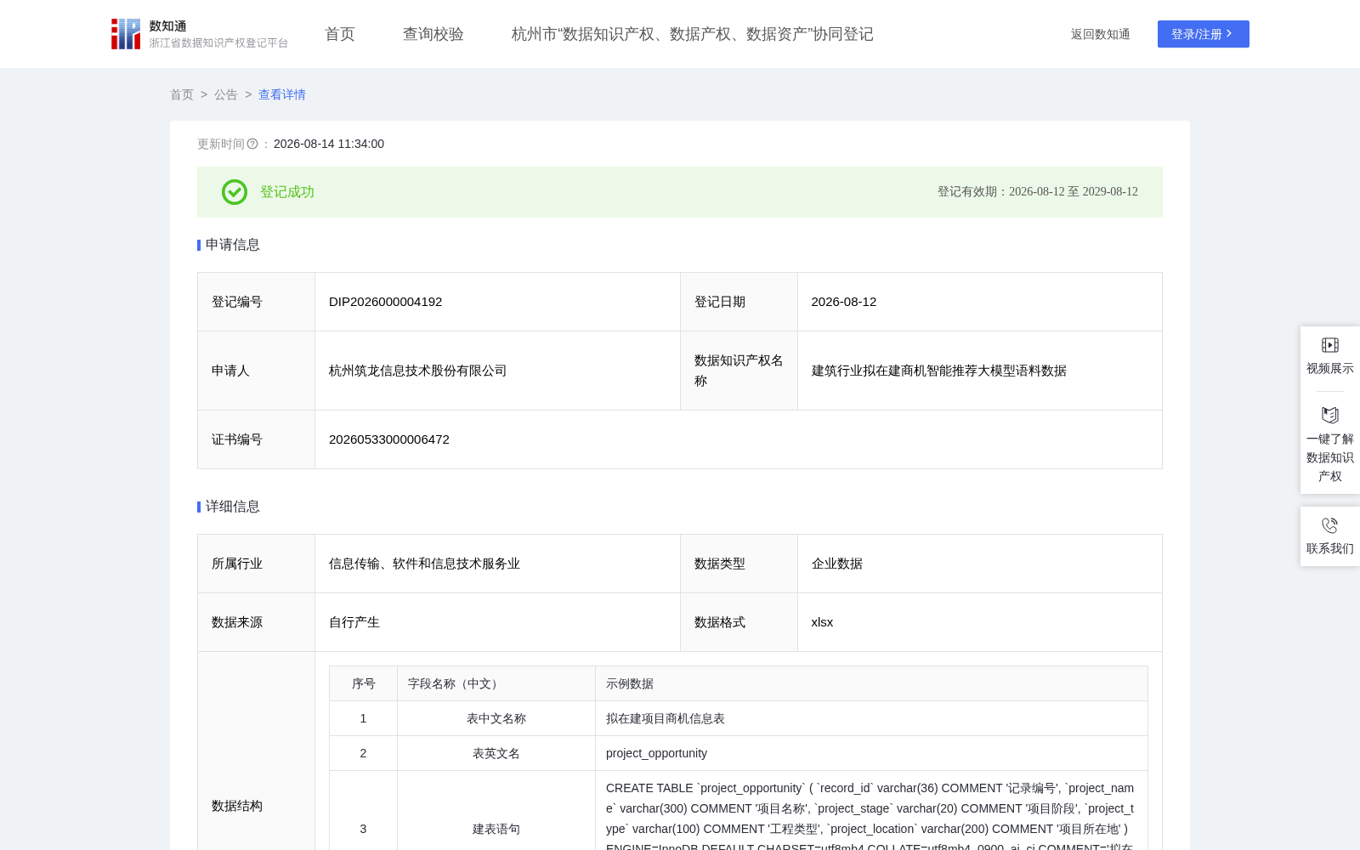The image size is (1360, 850).
Task: Click the 申请信息 section heading
Action: point(233,245)
